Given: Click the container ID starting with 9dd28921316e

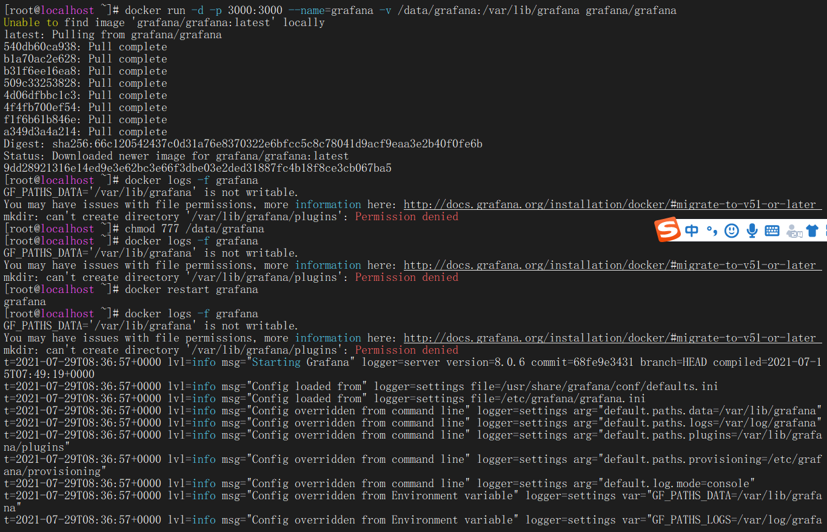Looking at the screenshot, I should (x=198, y=168).
